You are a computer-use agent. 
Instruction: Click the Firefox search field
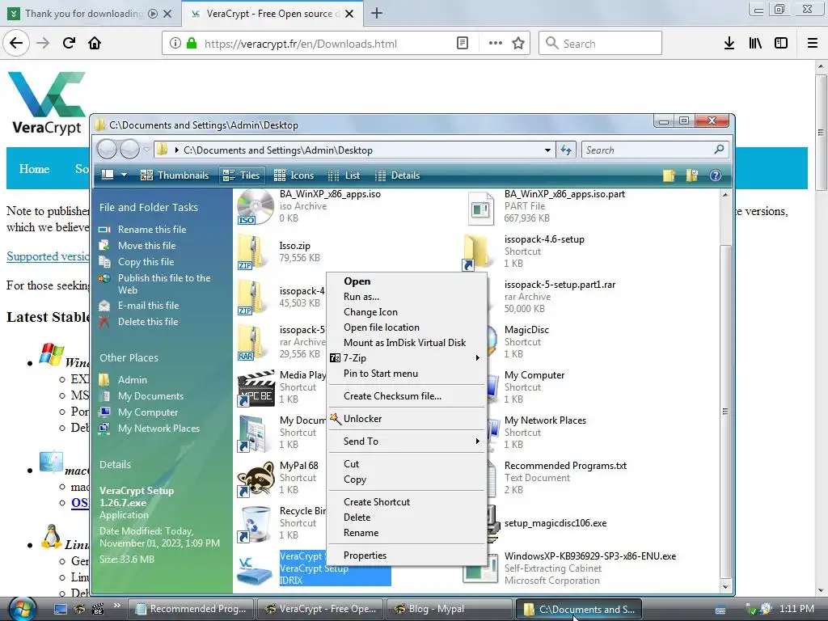(600, 44)
